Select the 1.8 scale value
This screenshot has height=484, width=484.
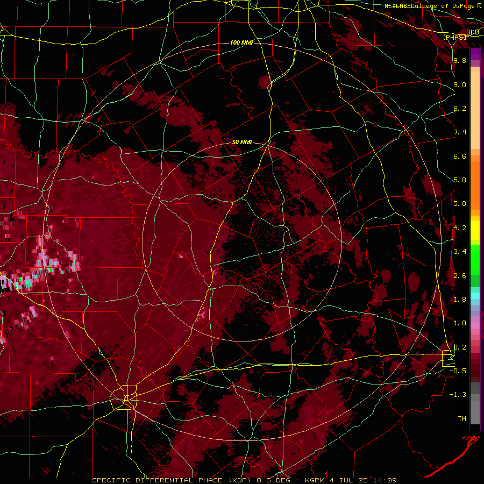(460, 300)
